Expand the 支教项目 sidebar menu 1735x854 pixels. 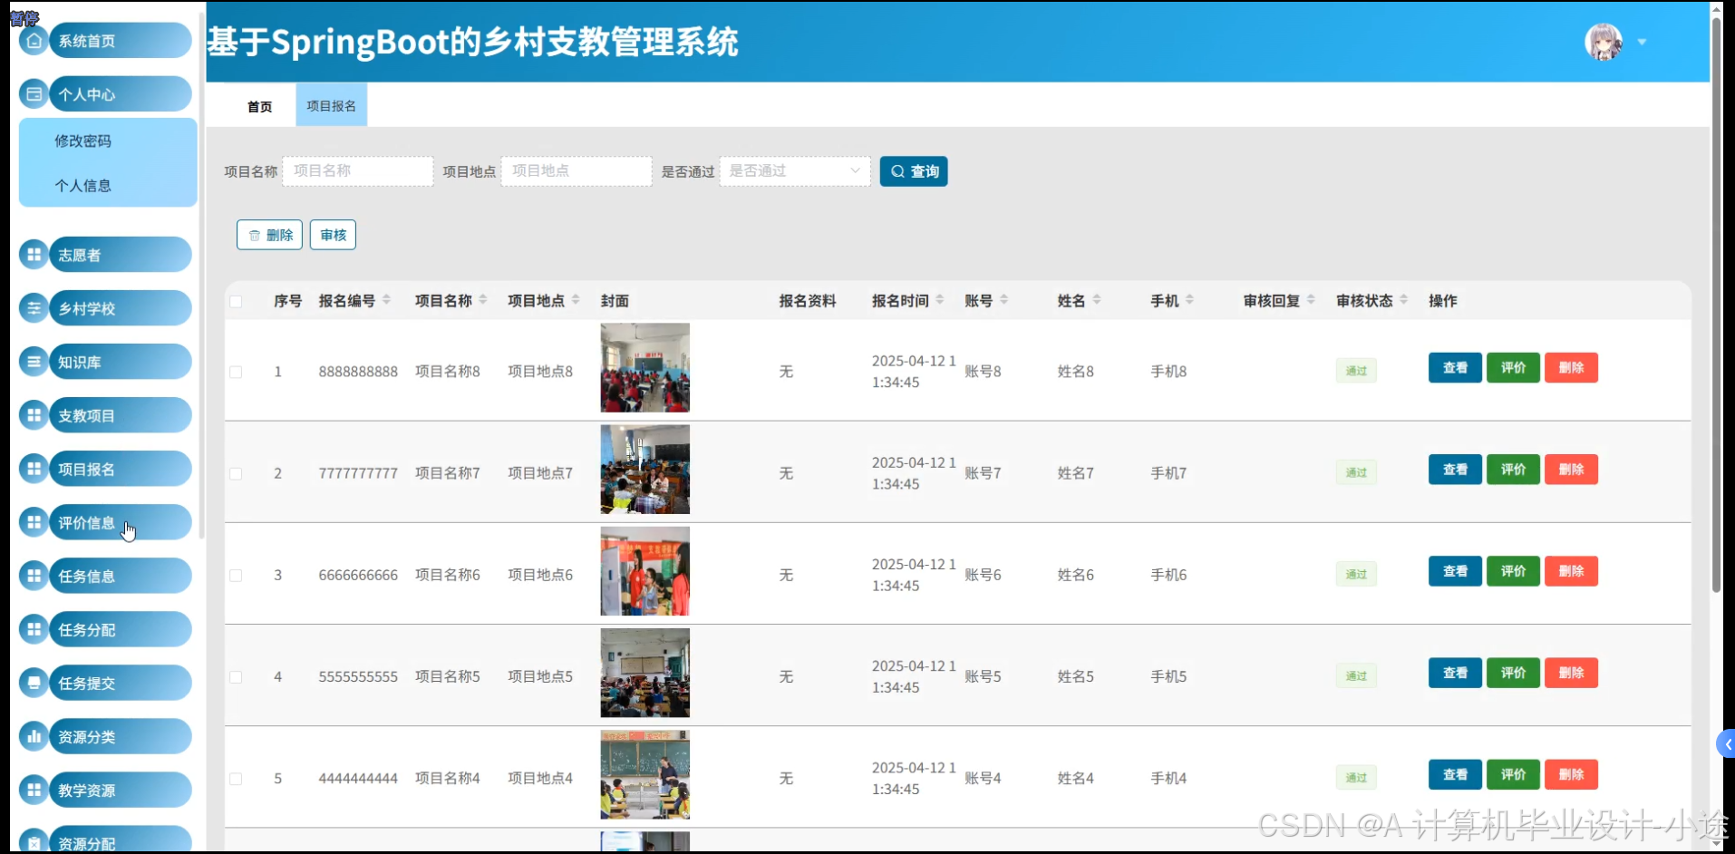pyautogui.click(x=121, y=415)
